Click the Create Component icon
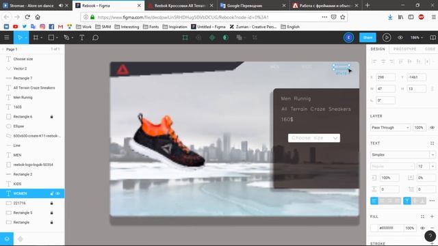This screenshot has height=246, width=438. click(x=212, y=38)
